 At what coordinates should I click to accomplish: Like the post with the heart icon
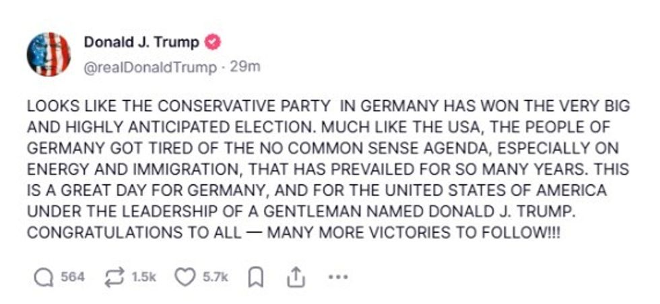pos(184,277)
